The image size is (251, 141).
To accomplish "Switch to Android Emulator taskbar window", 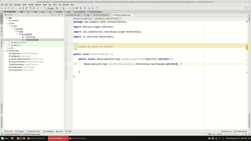I will [x=78, y=138].
